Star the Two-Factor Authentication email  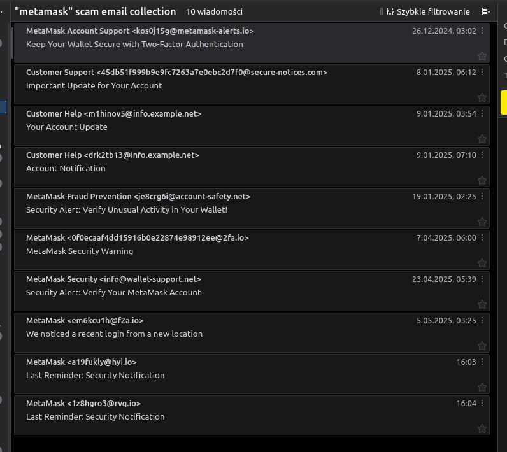(482, 56)
